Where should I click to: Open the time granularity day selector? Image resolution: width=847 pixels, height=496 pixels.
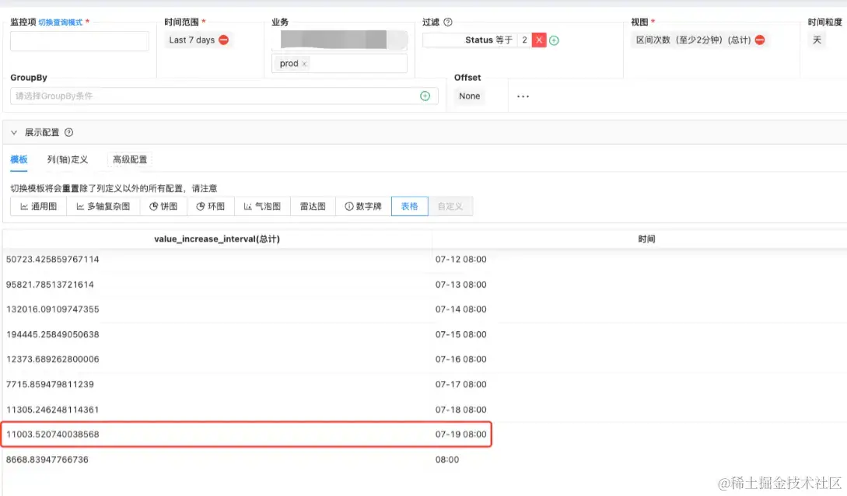(817, 40)
